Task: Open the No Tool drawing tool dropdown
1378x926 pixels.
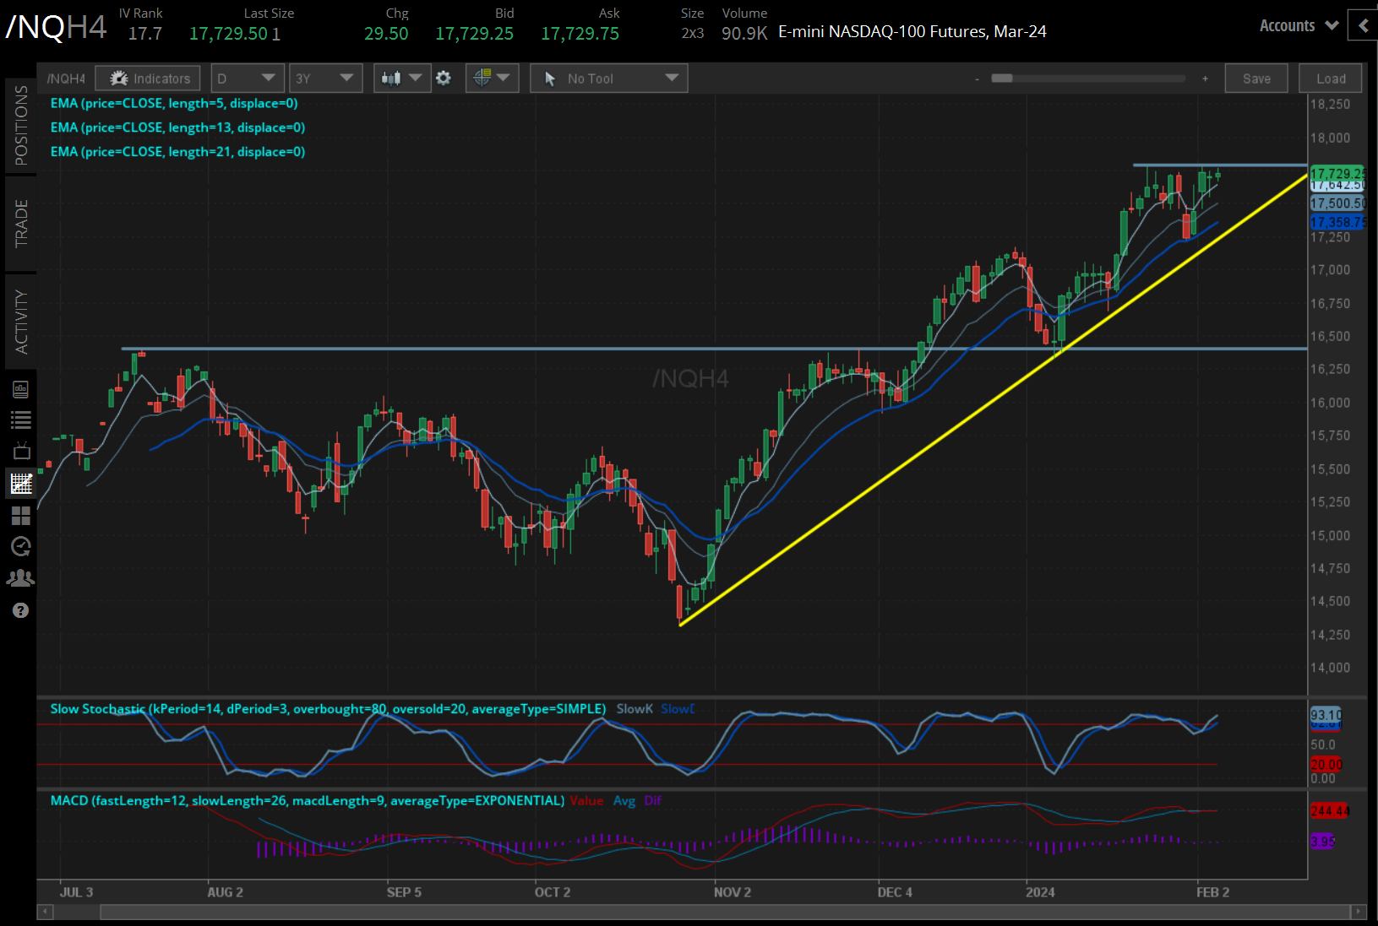Action: pyautogui.click(x=607, y=78)
